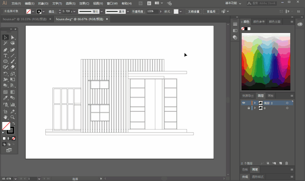Open the zoom level dropdown in status bar
Viewport: 305px width, 181px height.
[x=15, y=179]
